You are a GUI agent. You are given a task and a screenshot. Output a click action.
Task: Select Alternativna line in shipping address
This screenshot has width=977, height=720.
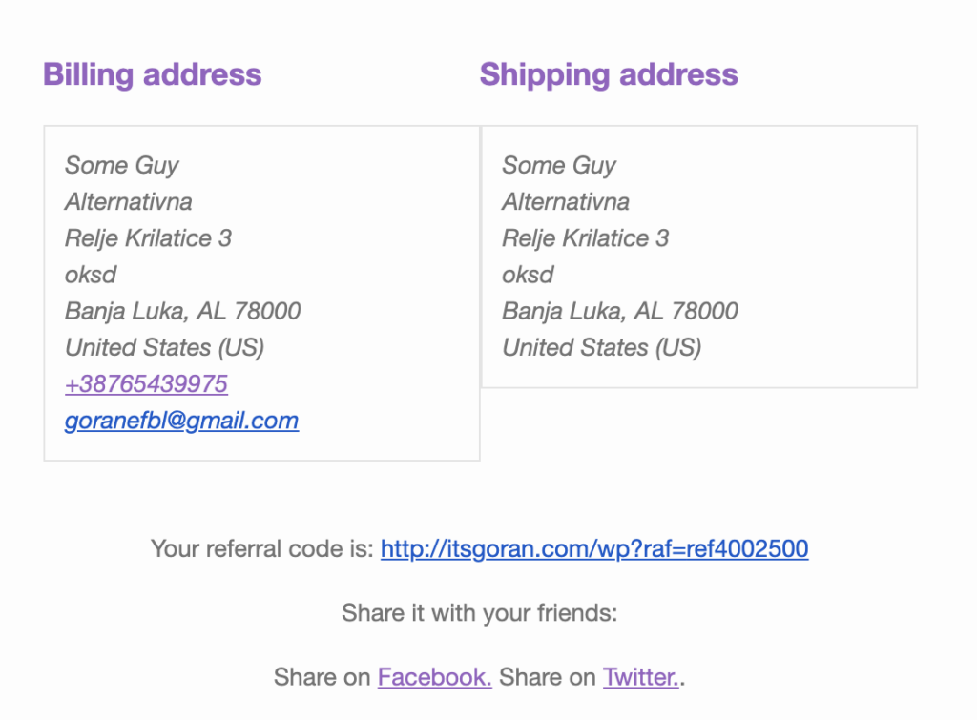click(566, 202)
